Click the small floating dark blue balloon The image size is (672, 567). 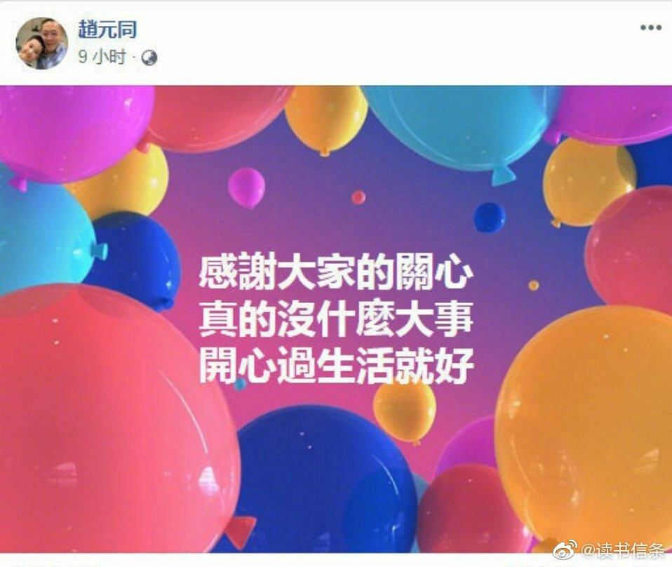tap(490, 217)
